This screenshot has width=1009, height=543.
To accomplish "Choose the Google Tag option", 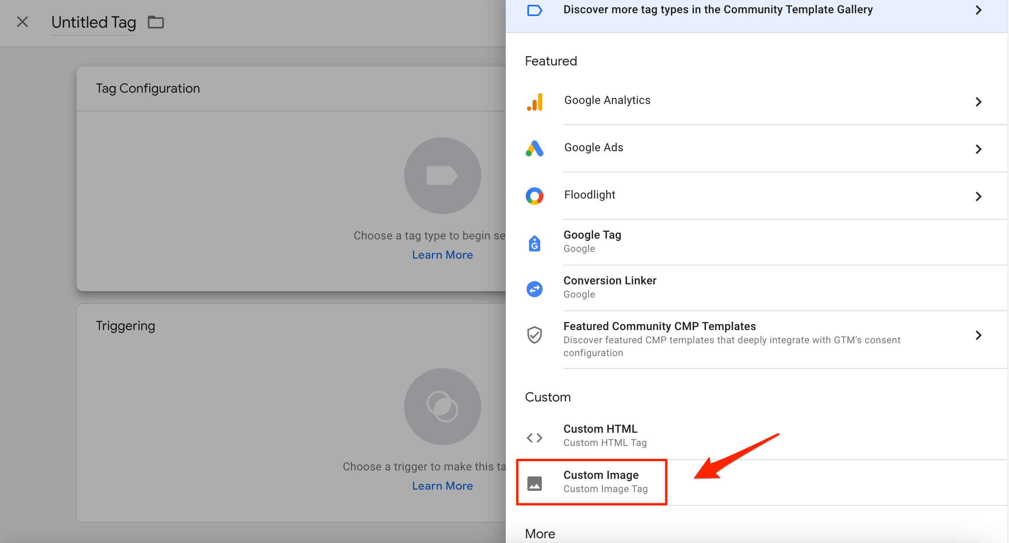I will coord(592,235).
